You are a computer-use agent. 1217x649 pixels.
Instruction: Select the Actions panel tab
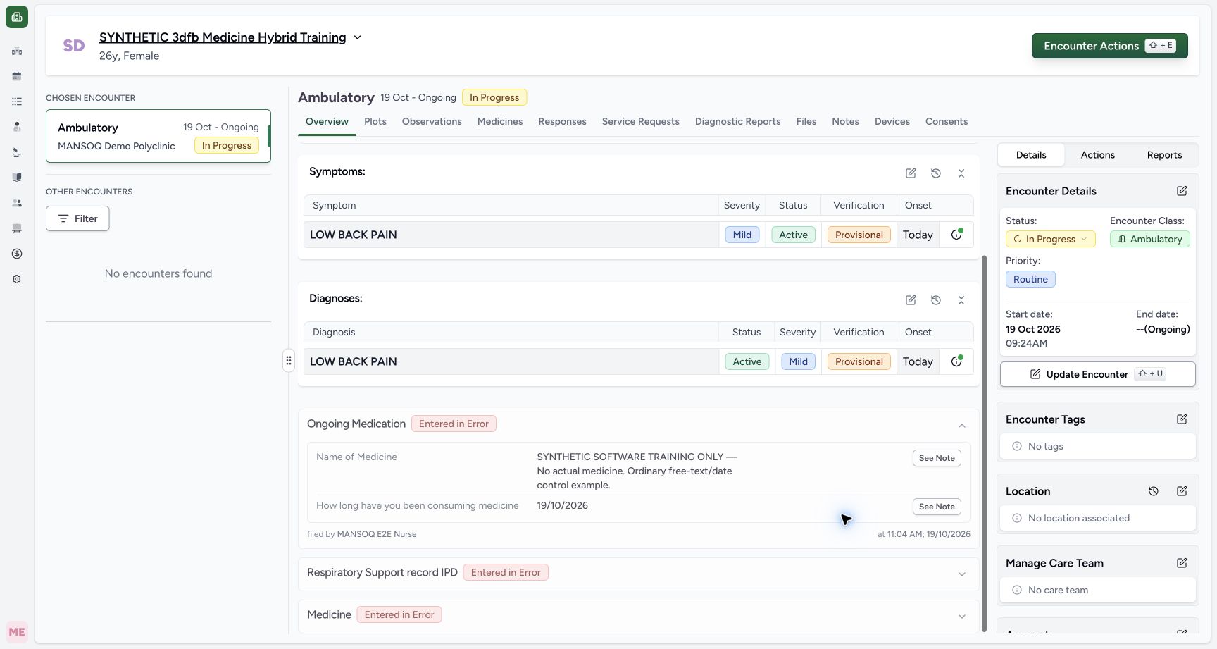point(1097,155)
